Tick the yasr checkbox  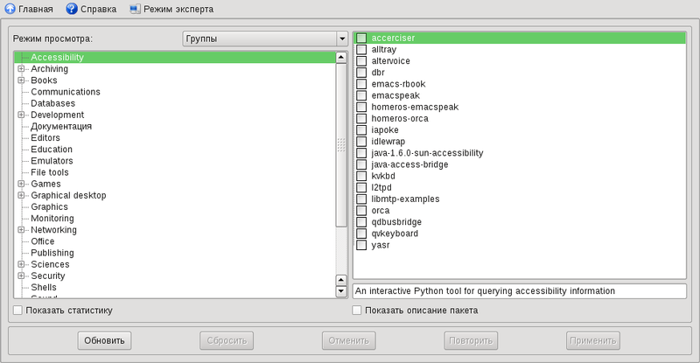coord(361,245)
